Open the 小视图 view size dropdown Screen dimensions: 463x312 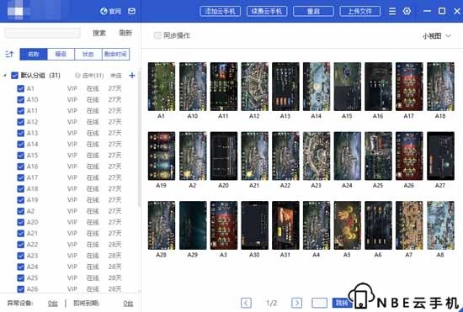click(437, 36)
